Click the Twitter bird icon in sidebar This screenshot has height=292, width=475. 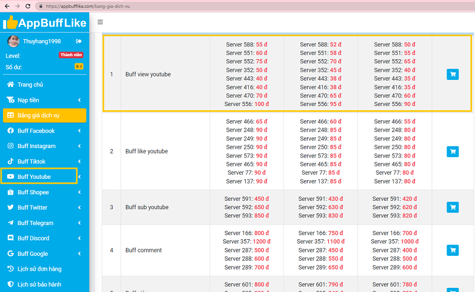point(11,207)
